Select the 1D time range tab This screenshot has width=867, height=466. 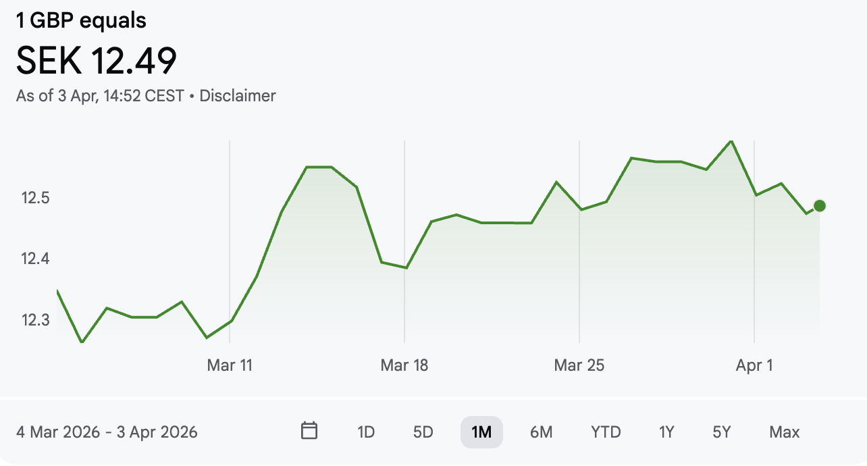[x=366, y=432]
